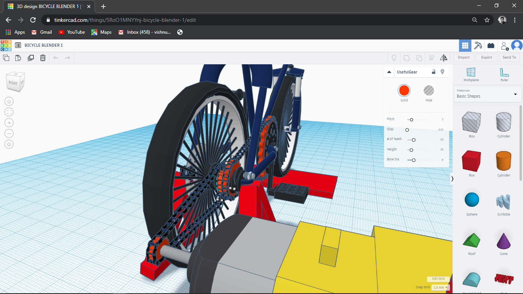The width and height of the screenshot is (523, 294).
Task: Collapse the shapes panel with the chevron
Action: pyautogui.click(x=453, y=178)
